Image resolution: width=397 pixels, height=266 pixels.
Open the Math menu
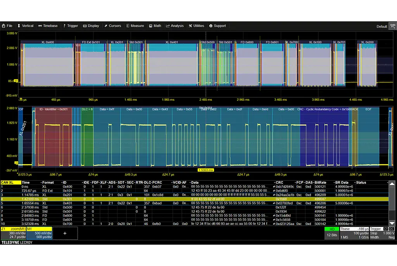pos(155,26)
